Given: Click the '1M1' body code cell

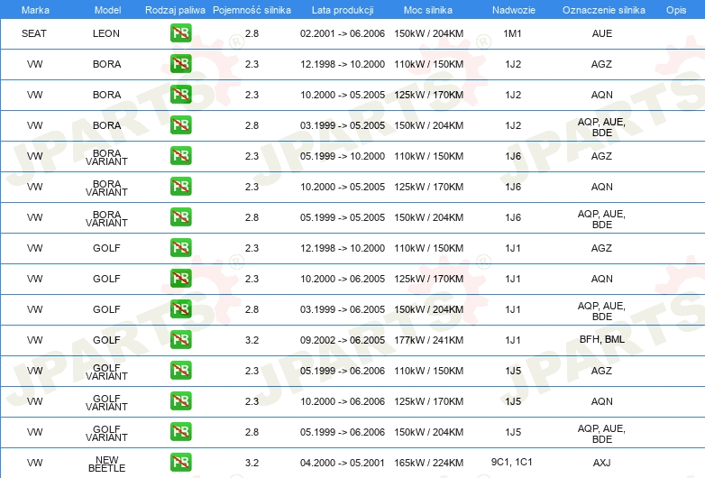Looking at the screenshot, I should click(x=513, y=33).
